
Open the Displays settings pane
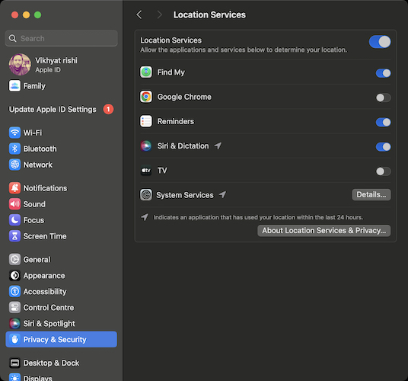tap(61, 377)
